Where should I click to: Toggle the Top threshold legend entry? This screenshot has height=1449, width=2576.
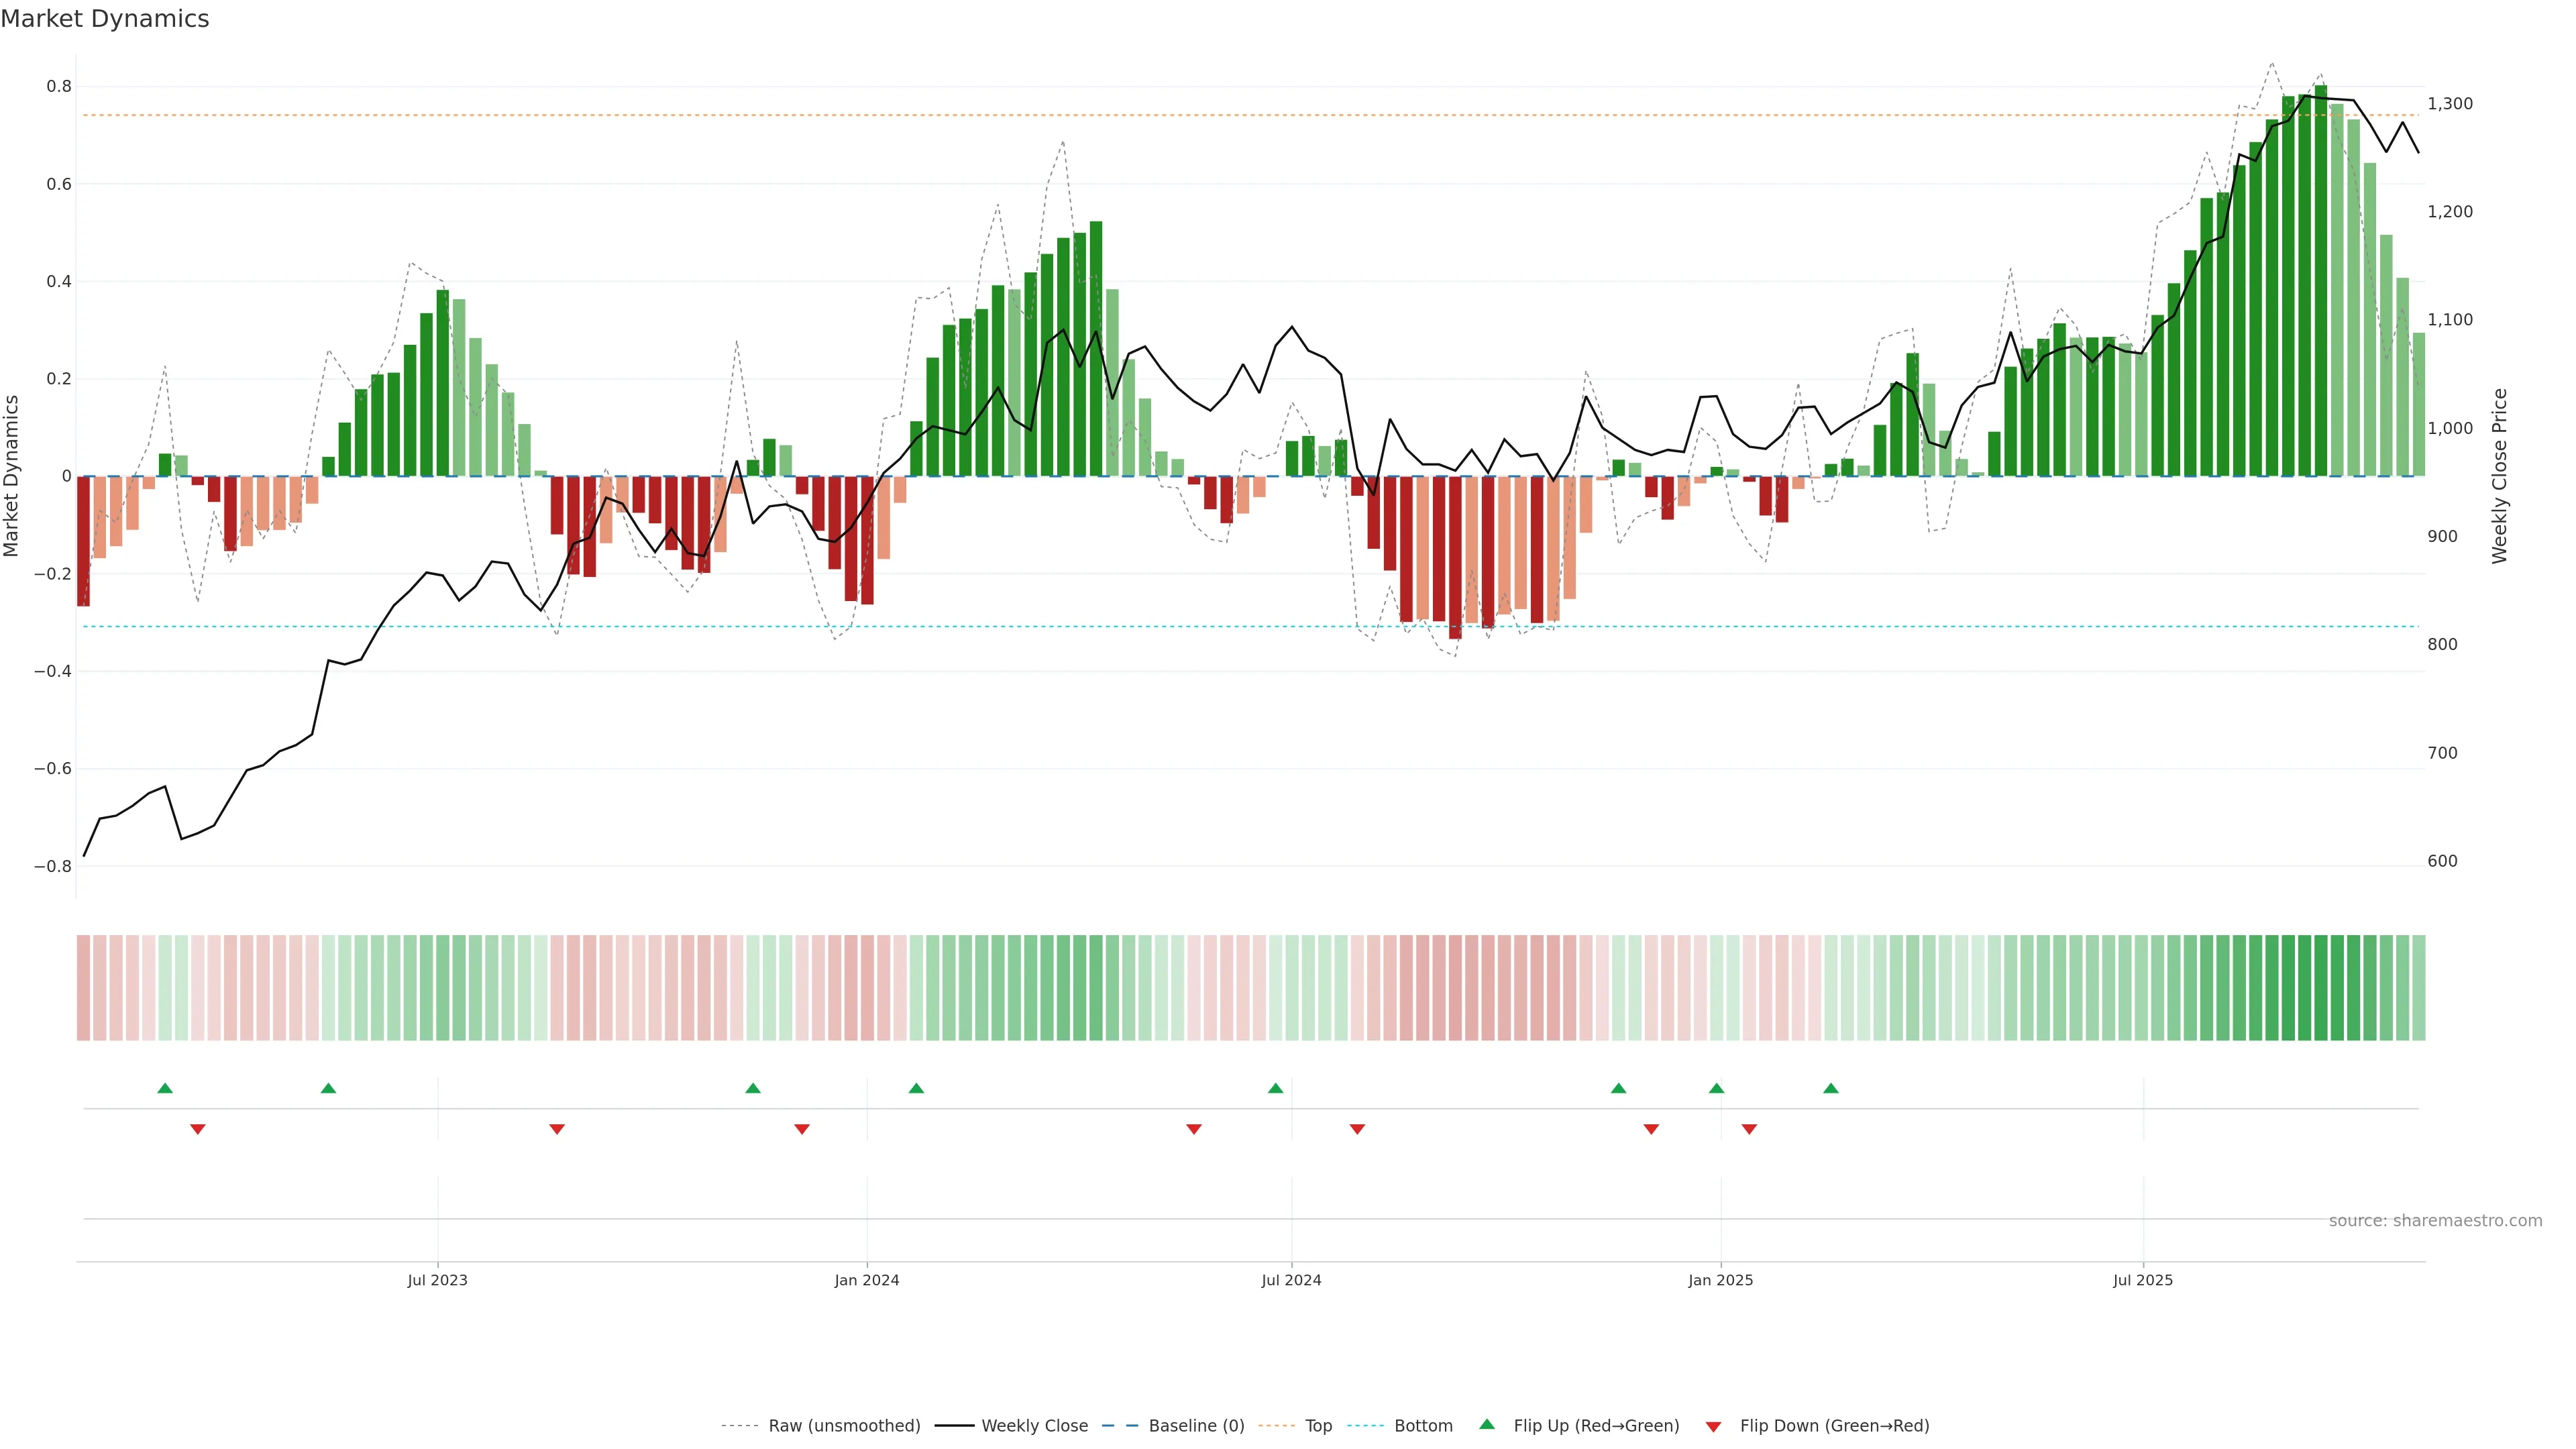tap(1318, 1426)
